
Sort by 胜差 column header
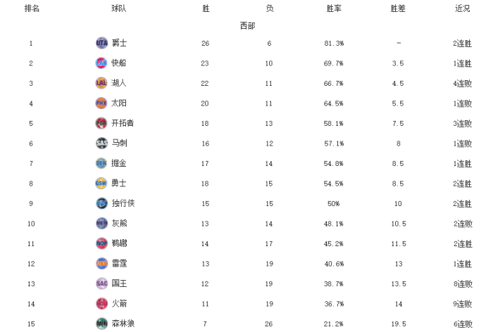398,8
